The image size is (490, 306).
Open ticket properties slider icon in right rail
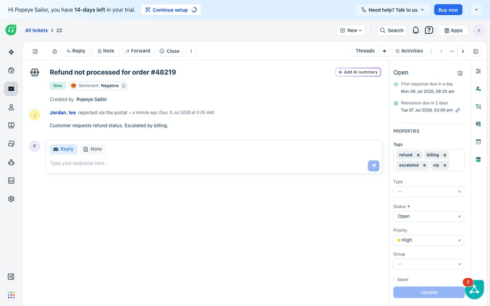tap(479, 71)
